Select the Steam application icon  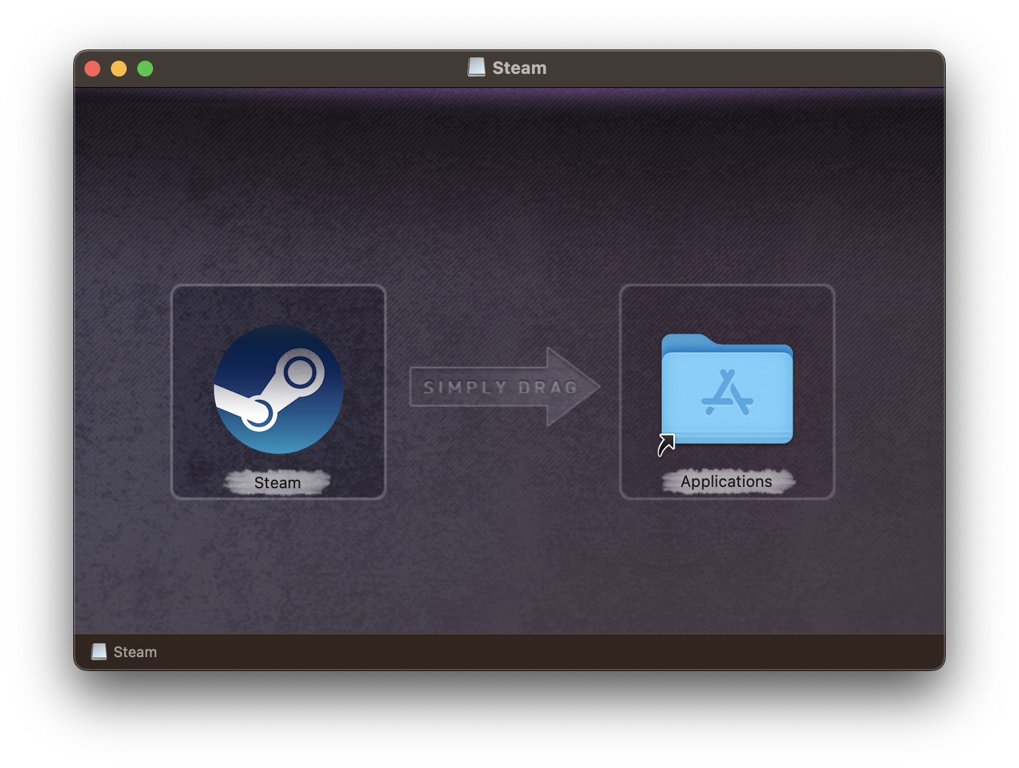tap(278, 389)
